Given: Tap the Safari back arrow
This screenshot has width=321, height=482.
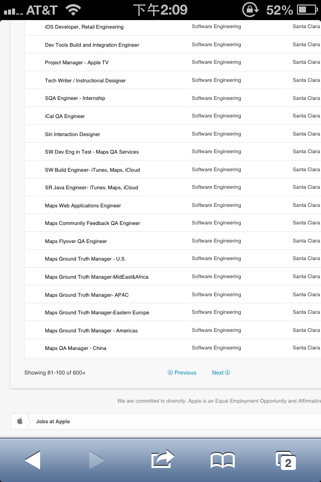Looking at the screenshot, I should point(33,460).
